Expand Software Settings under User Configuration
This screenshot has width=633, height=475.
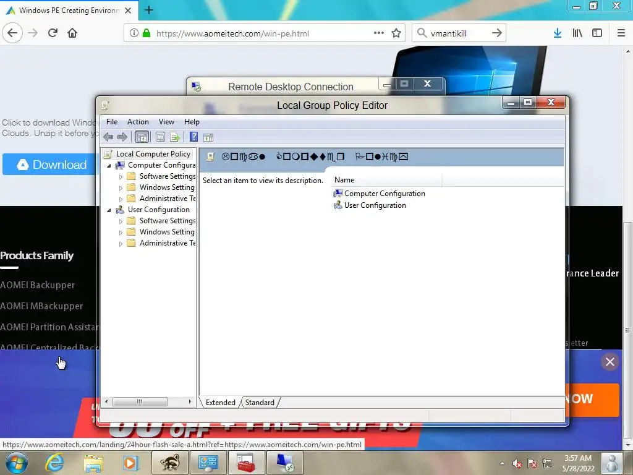121,221
